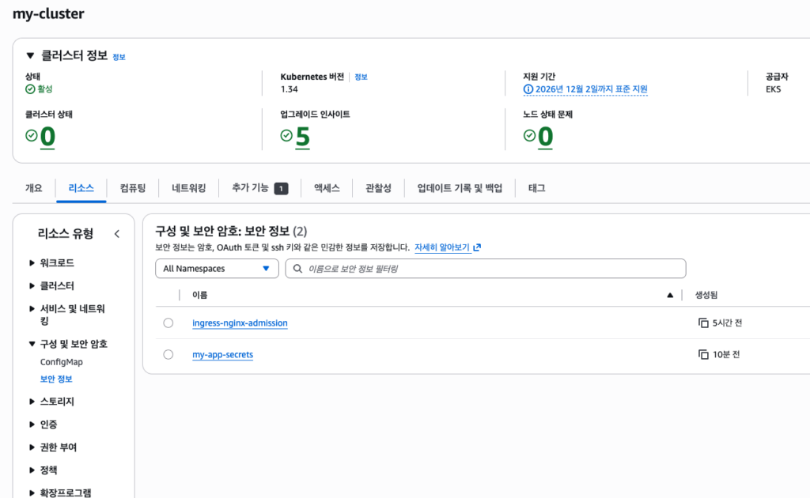Select ConfigMap in resource type tree
The image size is (810, 498).
coord(61,362)
